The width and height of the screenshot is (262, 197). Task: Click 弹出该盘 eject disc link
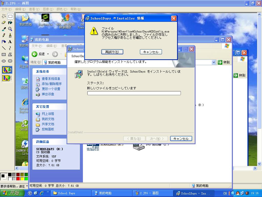click(x=48, y=94)
